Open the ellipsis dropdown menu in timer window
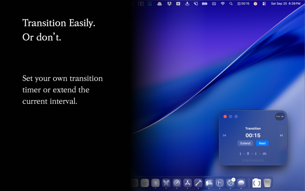Viewport: 305px width, 191px height. [280, 116]
